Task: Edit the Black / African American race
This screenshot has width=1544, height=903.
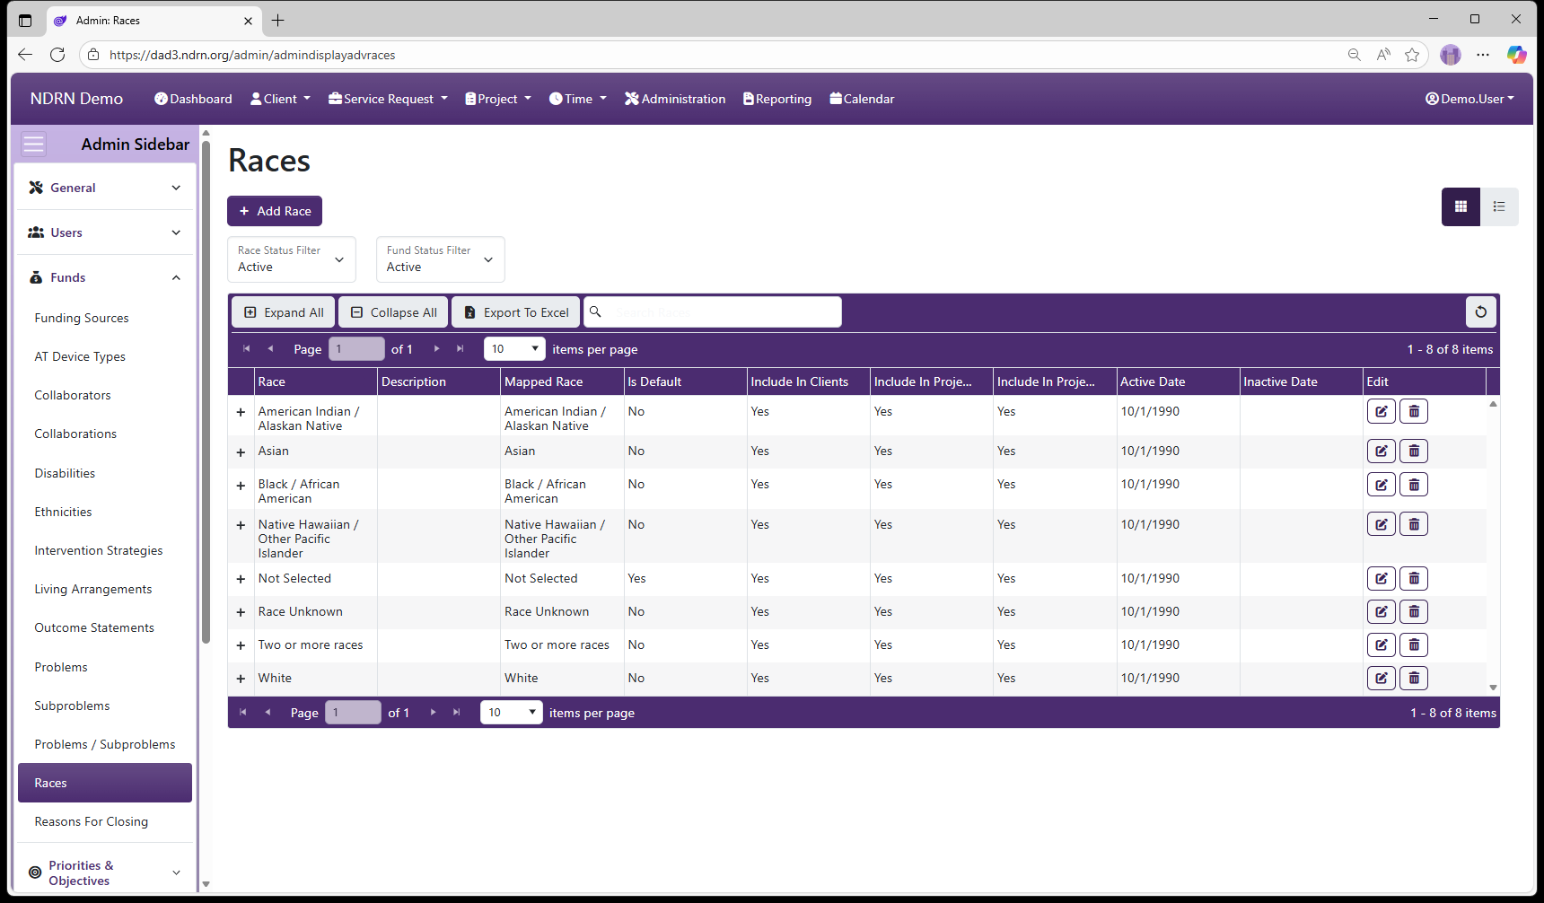Action: tap(1381, 485)
